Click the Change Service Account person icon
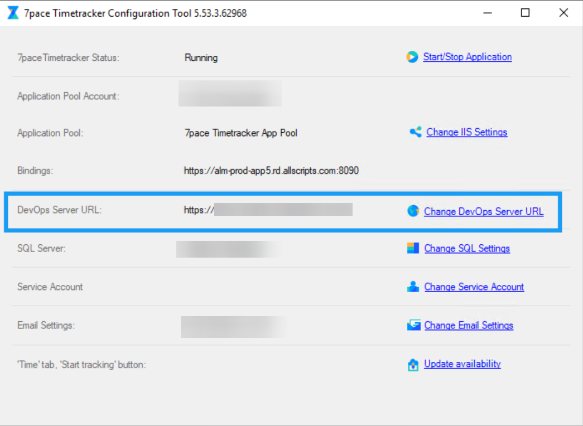The image size is (583, 426). click(x=413, y=287)
